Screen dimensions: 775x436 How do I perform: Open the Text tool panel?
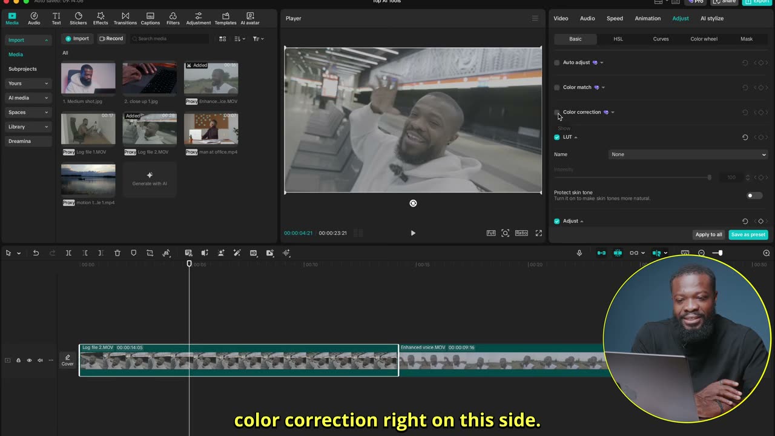point(56,18)
